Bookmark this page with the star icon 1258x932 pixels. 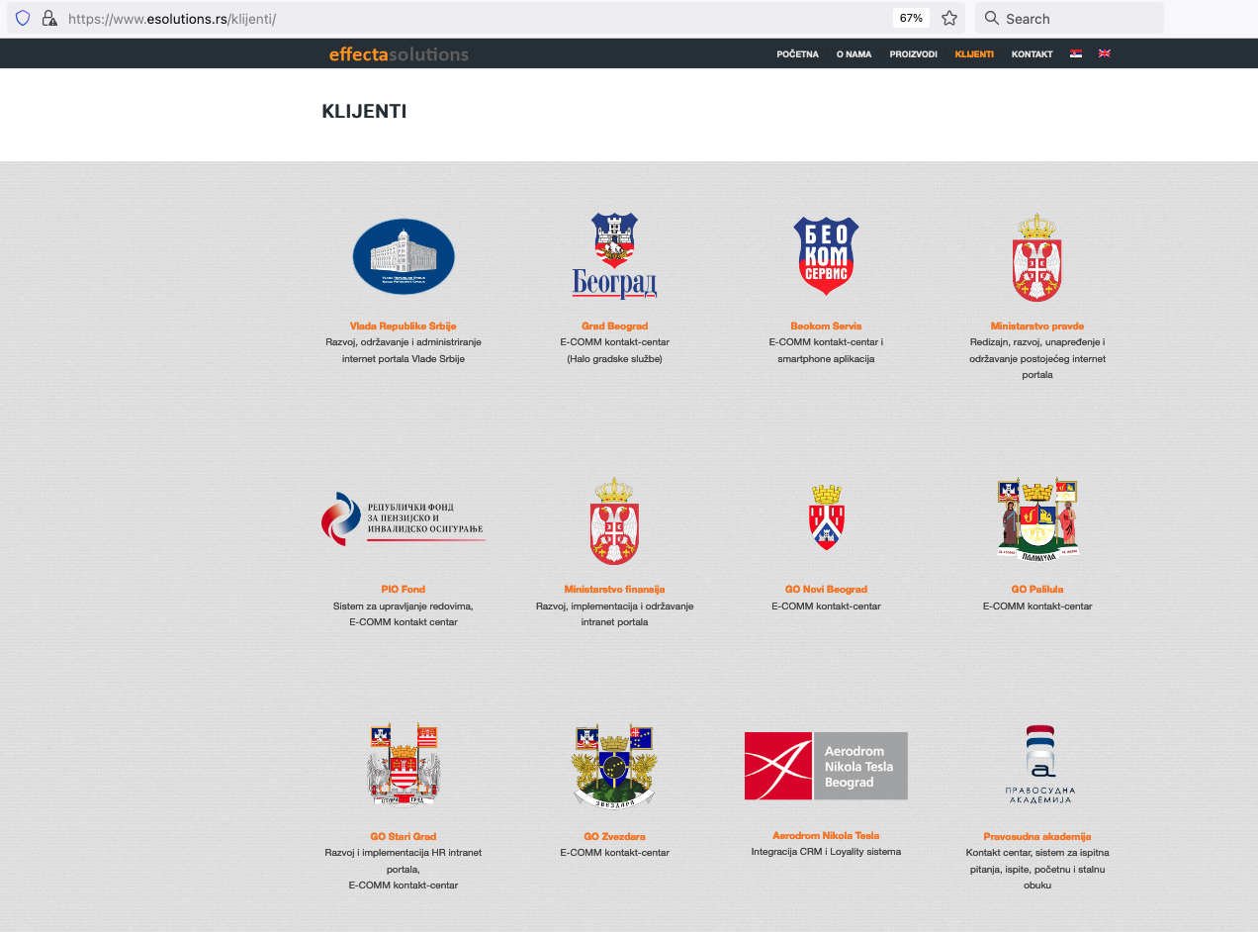[x=949, y=18]
